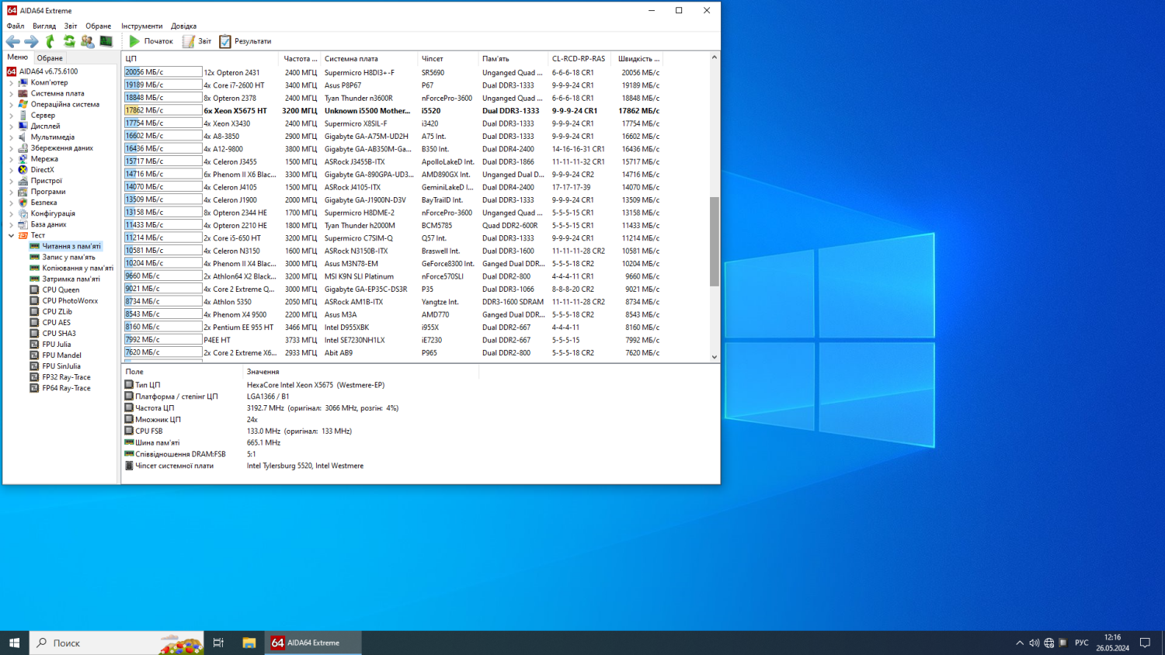Click the Результати clipboard icon
Screen dimensions: 1165x655
coord(225,41)
